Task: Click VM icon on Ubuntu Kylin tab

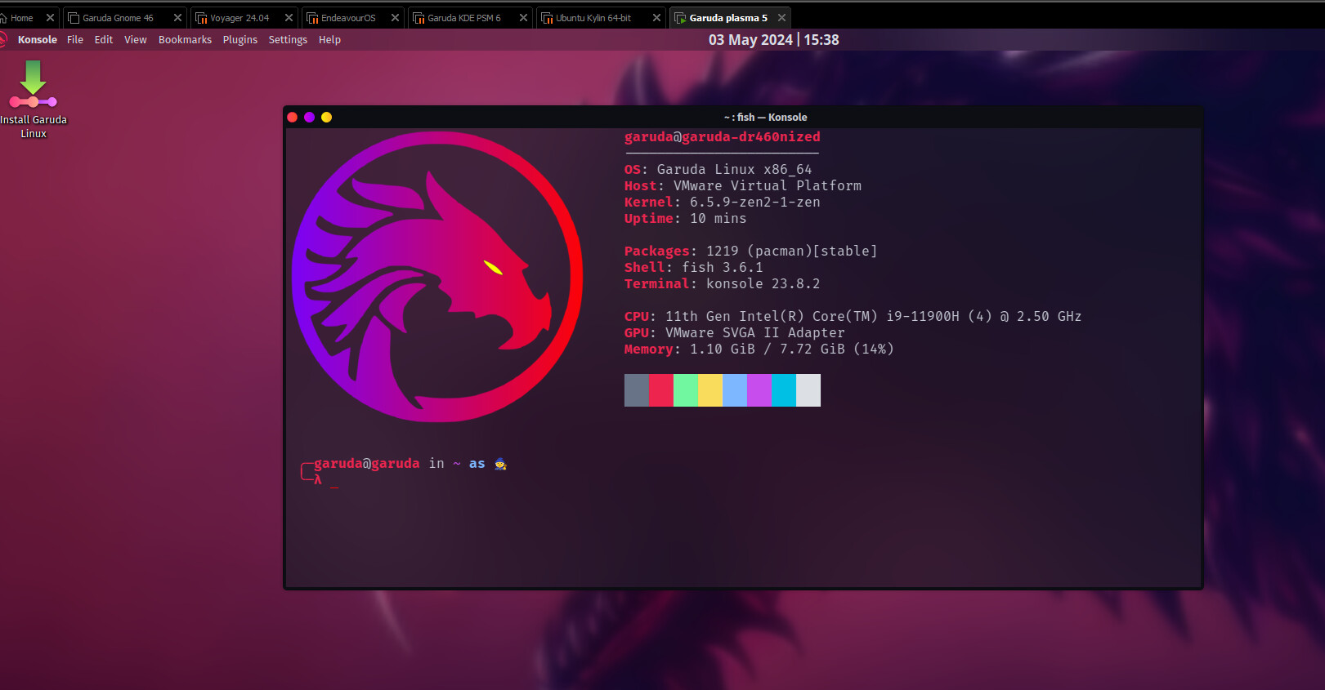Action: 547,17
